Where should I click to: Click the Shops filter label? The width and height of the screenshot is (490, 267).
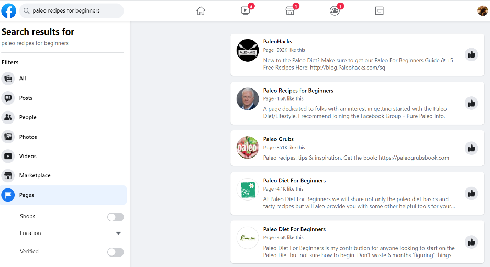click(x=28, y=216)
